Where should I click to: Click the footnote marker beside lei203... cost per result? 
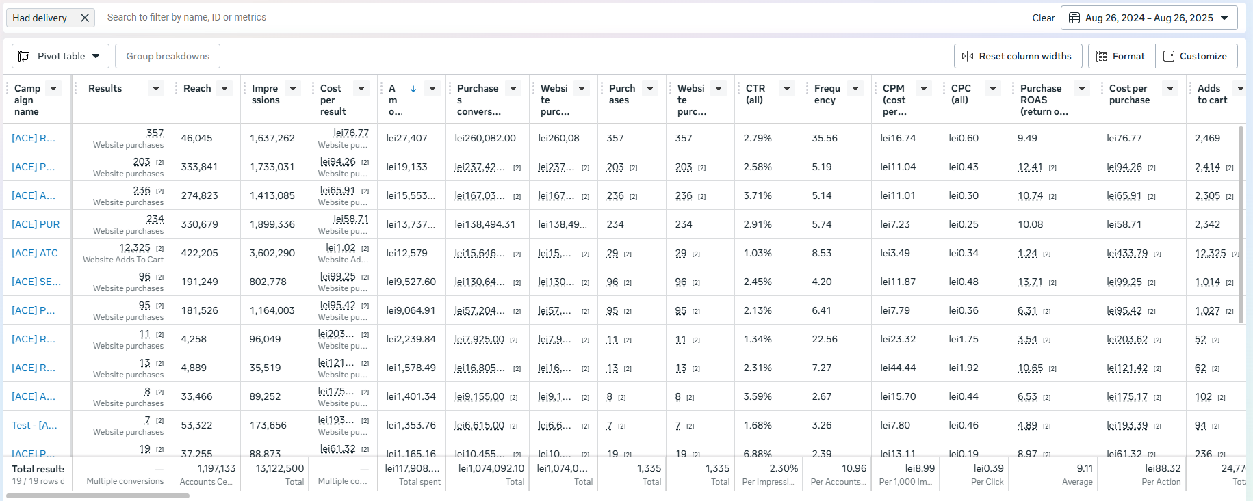click(365, 334)
